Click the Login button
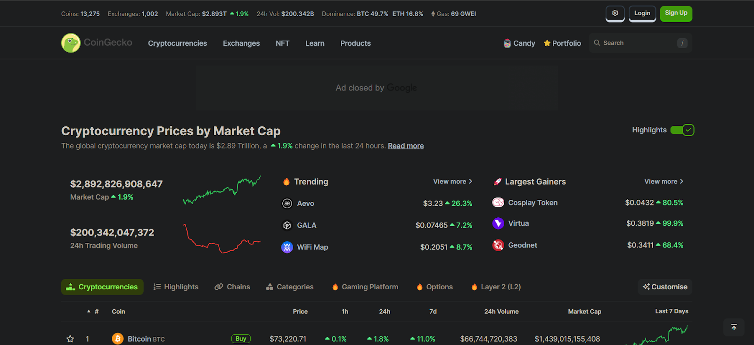The image size is (754, 345). pyautogui.click(x=642, y=13)
